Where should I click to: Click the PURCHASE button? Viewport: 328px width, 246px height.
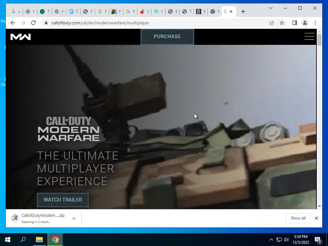click(167, 37)
